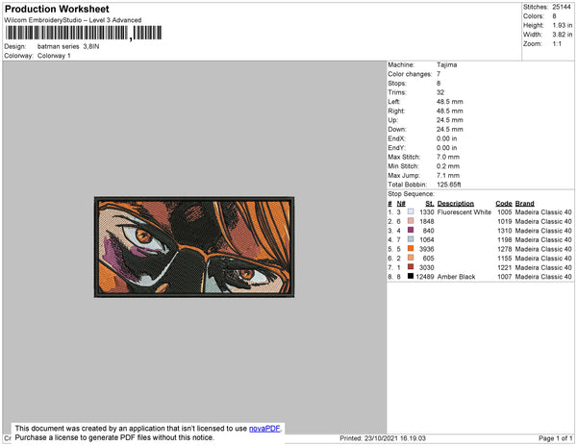This screenshot has height=446, width=577.
Task: Click thread code 1310
Action: point(505,231)
